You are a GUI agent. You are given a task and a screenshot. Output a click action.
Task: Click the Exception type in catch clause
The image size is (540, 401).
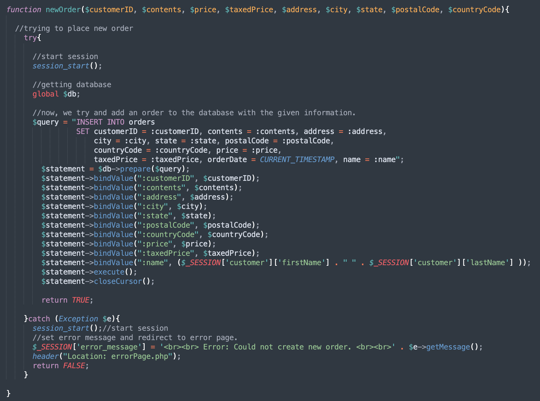[78, 319]
